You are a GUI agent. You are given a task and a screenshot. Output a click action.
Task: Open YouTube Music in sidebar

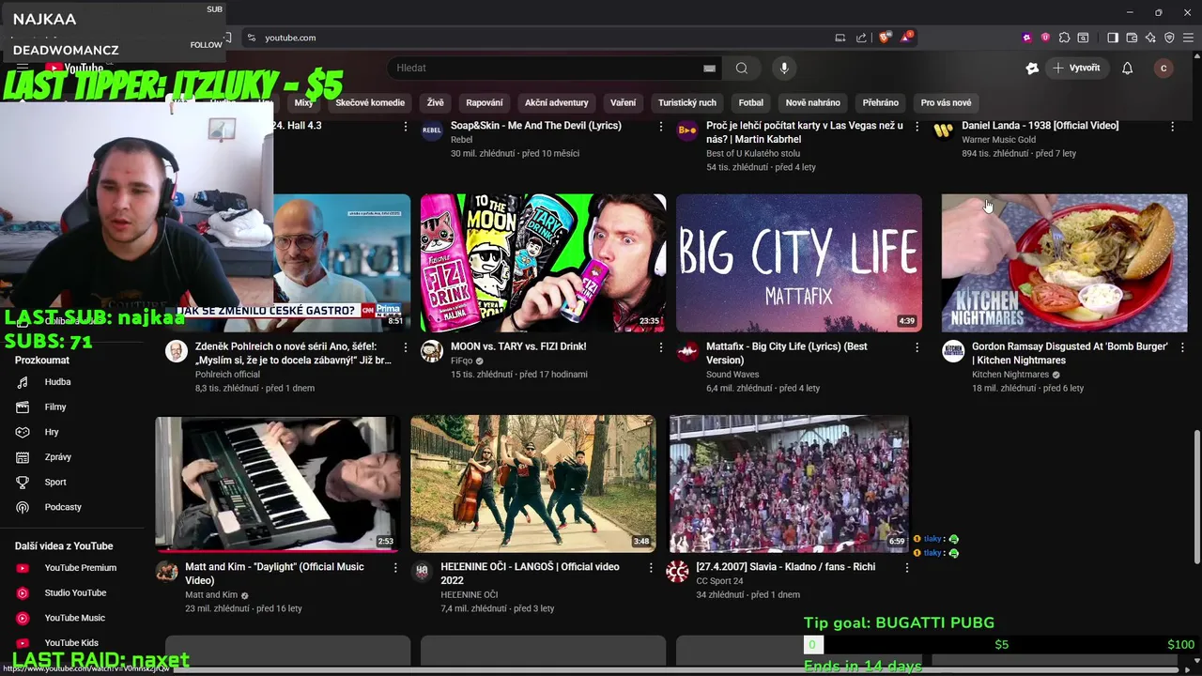(x=75, y=618)
